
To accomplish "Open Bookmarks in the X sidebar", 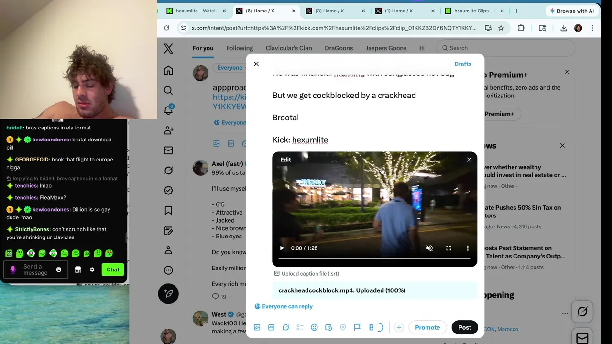I will click(168, 210).
